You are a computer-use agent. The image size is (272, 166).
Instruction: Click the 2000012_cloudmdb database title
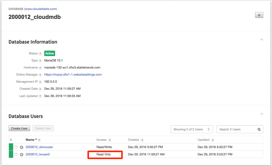[34, 17]
